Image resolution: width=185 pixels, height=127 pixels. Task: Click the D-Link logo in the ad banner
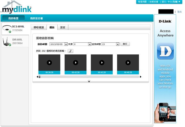165,21
